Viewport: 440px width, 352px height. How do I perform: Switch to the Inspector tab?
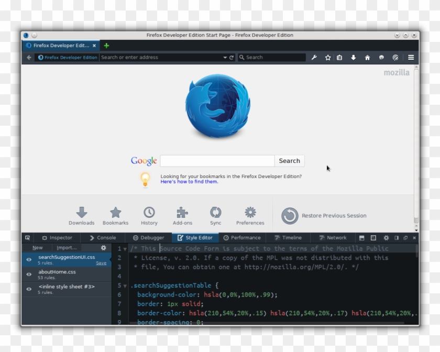point(57,238)
